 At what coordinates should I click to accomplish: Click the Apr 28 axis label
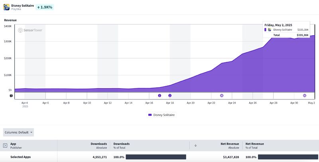click(x=274, y=103)
